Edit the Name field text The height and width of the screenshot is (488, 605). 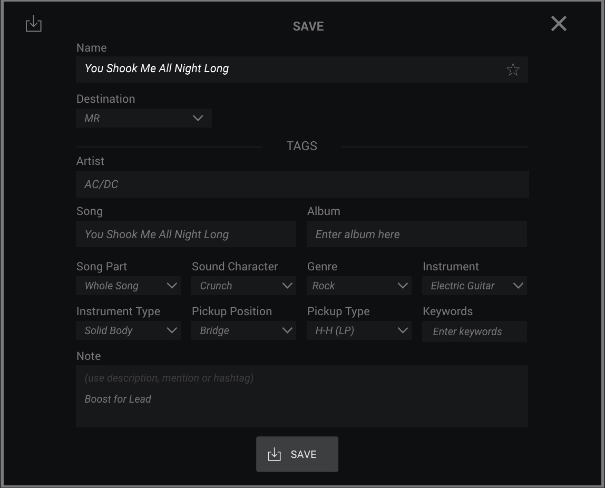click(302, 70)
